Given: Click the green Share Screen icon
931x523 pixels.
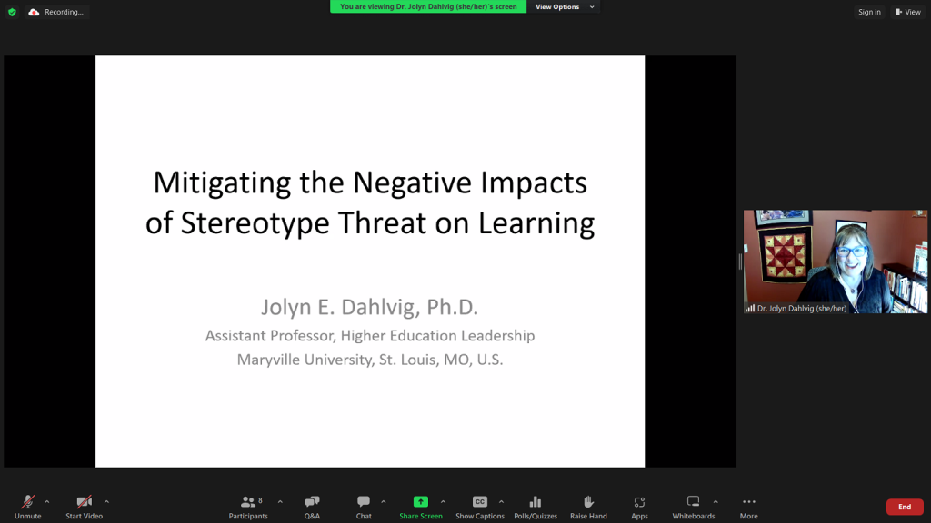Looking at the screenshot, I should pyautogui.click(x=420, y=501).
